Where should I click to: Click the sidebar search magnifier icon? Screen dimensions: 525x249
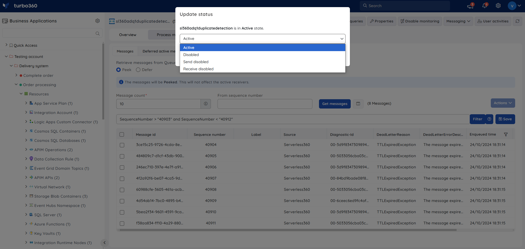tap(97, 33)
